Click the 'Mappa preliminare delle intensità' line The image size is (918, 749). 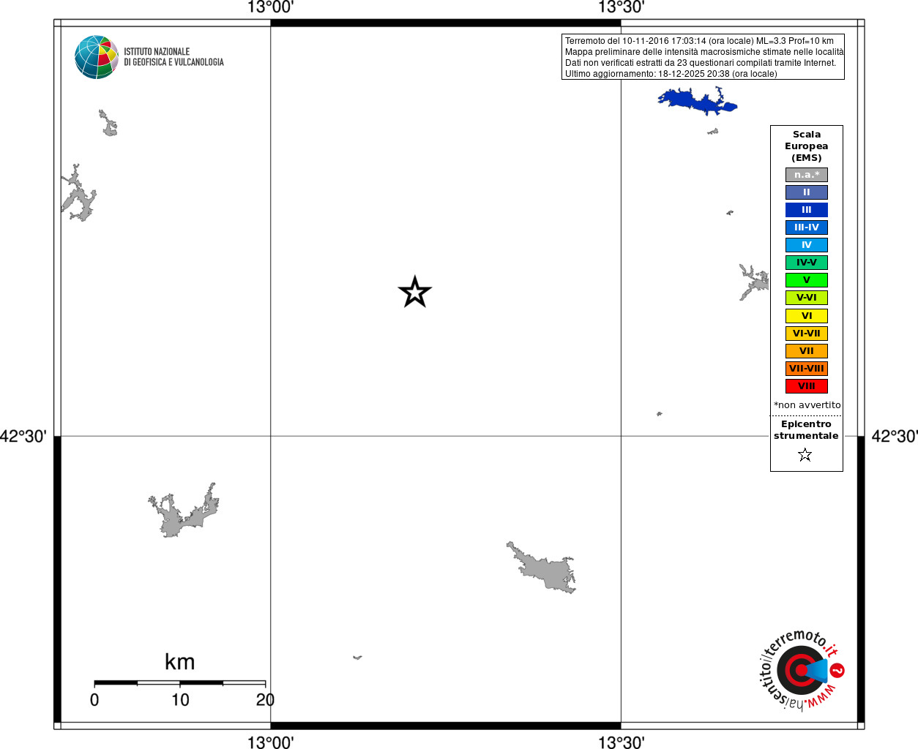point(704,52)
